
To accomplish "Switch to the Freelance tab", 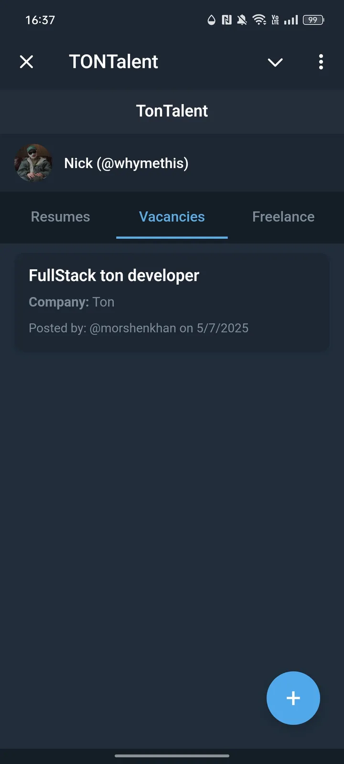I will tap(283, 217).
